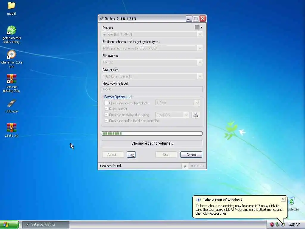Click the Rufus title bar USB icon

click(101, 18)
